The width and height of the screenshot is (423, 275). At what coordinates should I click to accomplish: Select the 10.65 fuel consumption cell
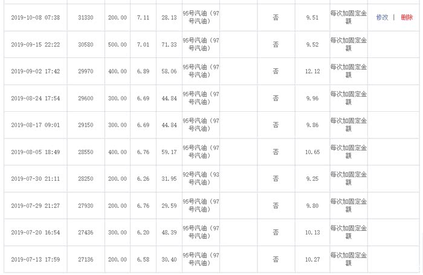tap(312, 152)
